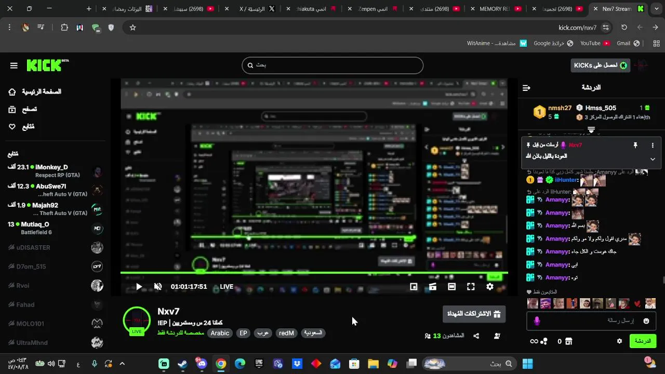The image size is (665, 374).
Task: Open the YouTube bookmark
Action: (594, 43)
